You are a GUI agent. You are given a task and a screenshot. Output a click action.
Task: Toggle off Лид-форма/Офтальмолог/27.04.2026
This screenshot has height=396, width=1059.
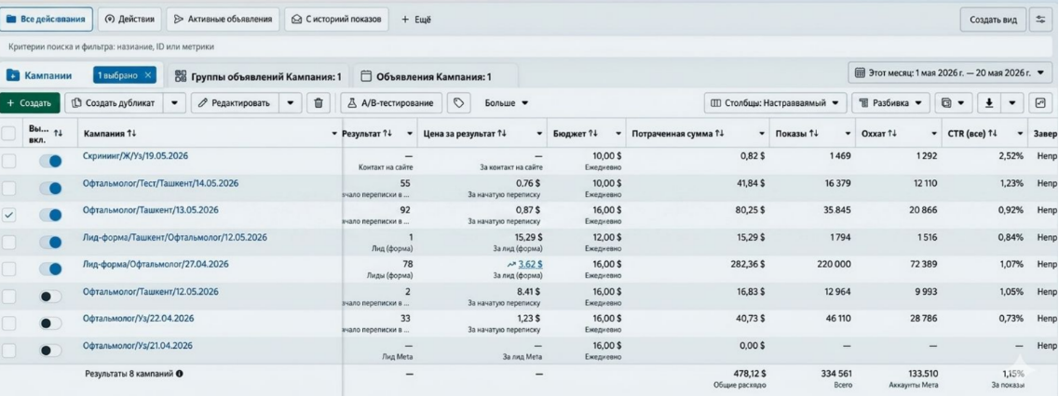pyautogui.click(x=50, y=270)
